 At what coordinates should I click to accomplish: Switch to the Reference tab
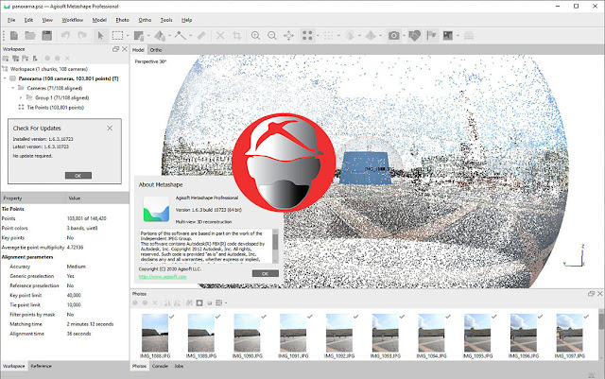coord(41,366)
